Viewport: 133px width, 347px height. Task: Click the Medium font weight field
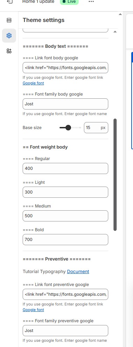[x=65, y=216]
